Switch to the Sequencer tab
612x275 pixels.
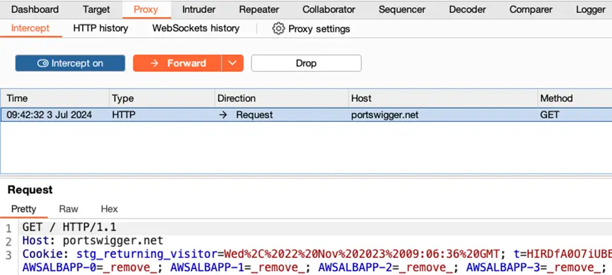[402, 10]
